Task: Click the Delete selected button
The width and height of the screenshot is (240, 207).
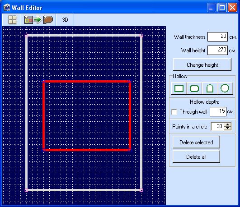Action: tap(196, 142)
